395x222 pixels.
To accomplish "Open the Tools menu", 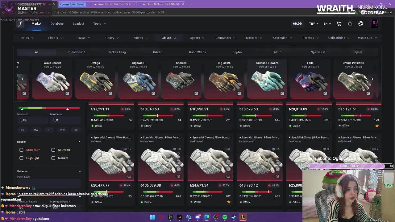I will (x=99, y=24).
